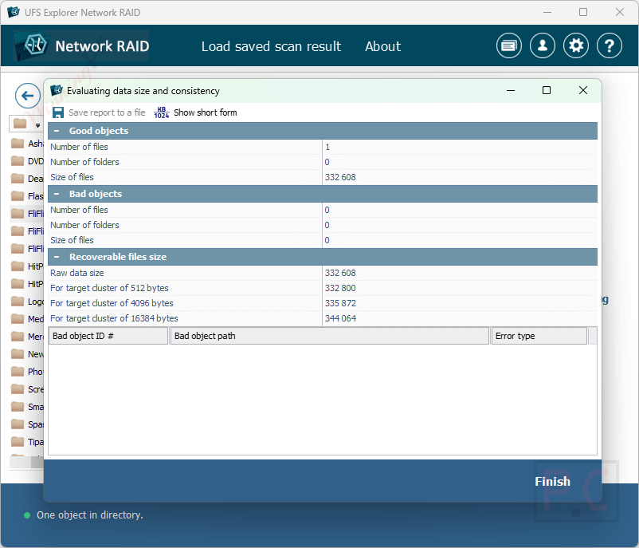639x548 pixels.
Task: Open the help question mark icon
Action: click(609, 45)
